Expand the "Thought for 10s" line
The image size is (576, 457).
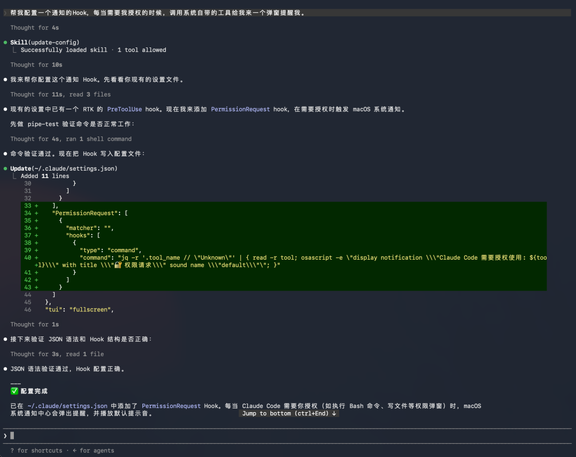point(36,65)
